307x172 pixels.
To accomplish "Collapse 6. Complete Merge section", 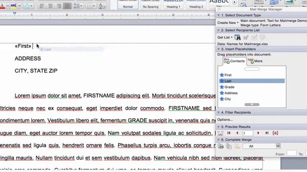I will tap(219, 140).
